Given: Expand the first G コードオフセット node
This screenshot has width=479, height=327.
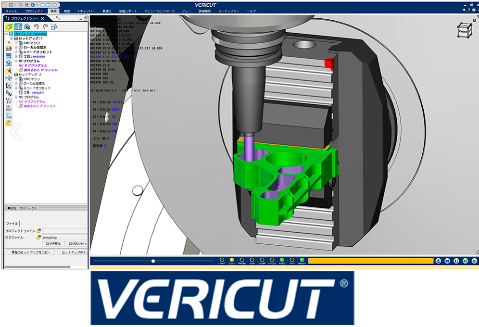Looking at the screenshot, I should (16, 52).
